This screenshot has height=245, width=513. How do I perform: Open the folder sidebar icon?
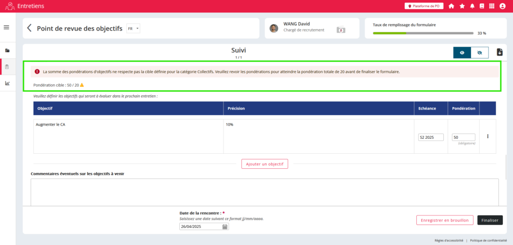pos(7,51)
